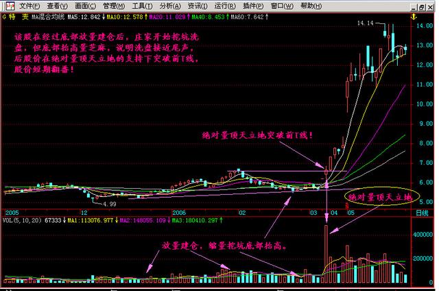The width and height of the screenshot is (439, 291).
Task: Click the VOL(5,10,20) indicator label
Action: click(22, 220)
